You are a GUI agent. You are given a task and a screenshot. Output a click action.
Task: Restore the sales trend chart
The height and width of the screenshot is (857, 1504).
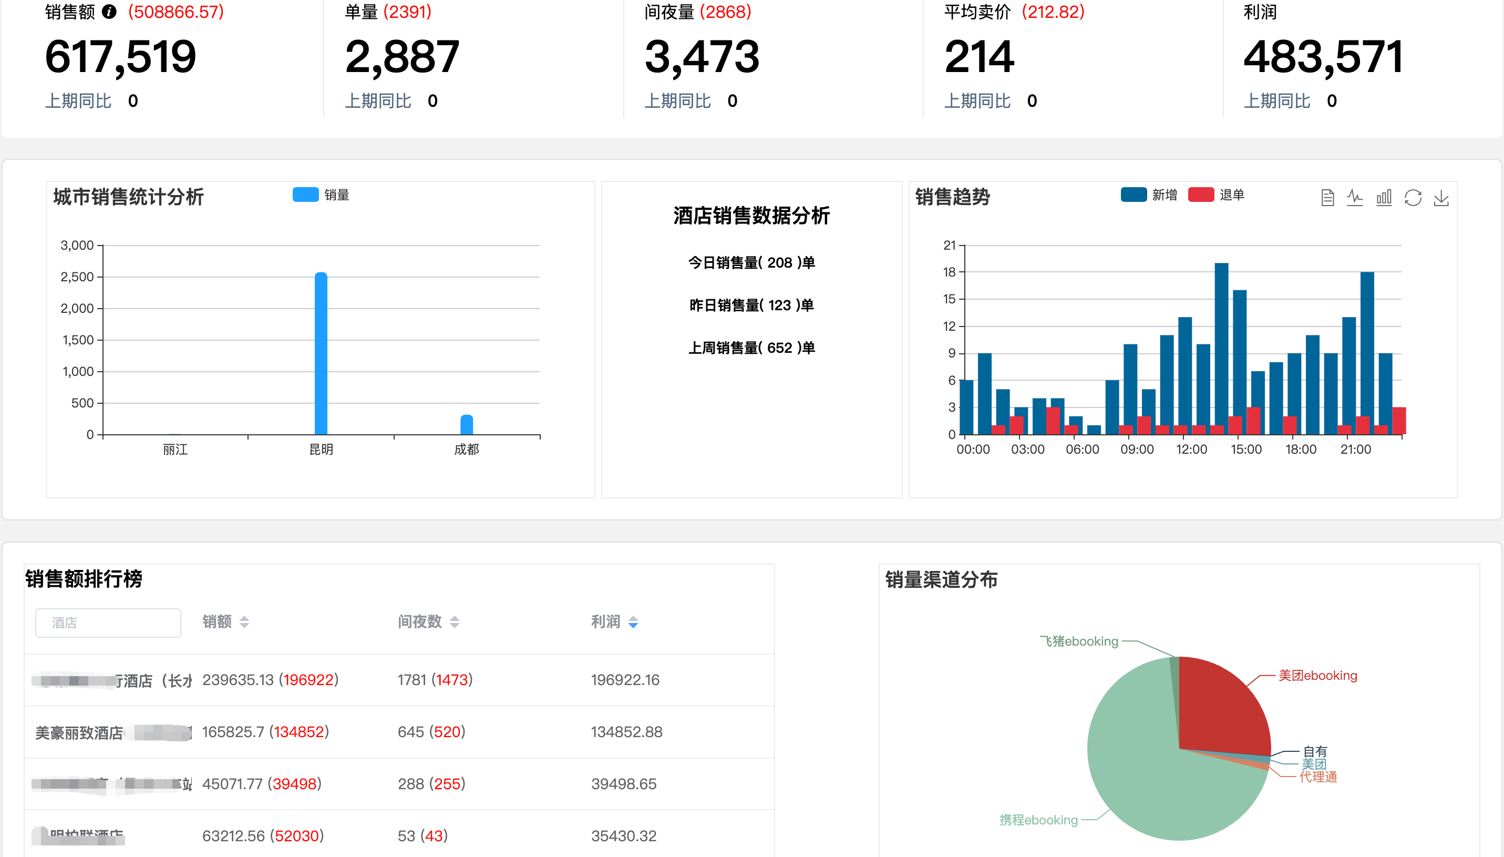(1413, 198)
